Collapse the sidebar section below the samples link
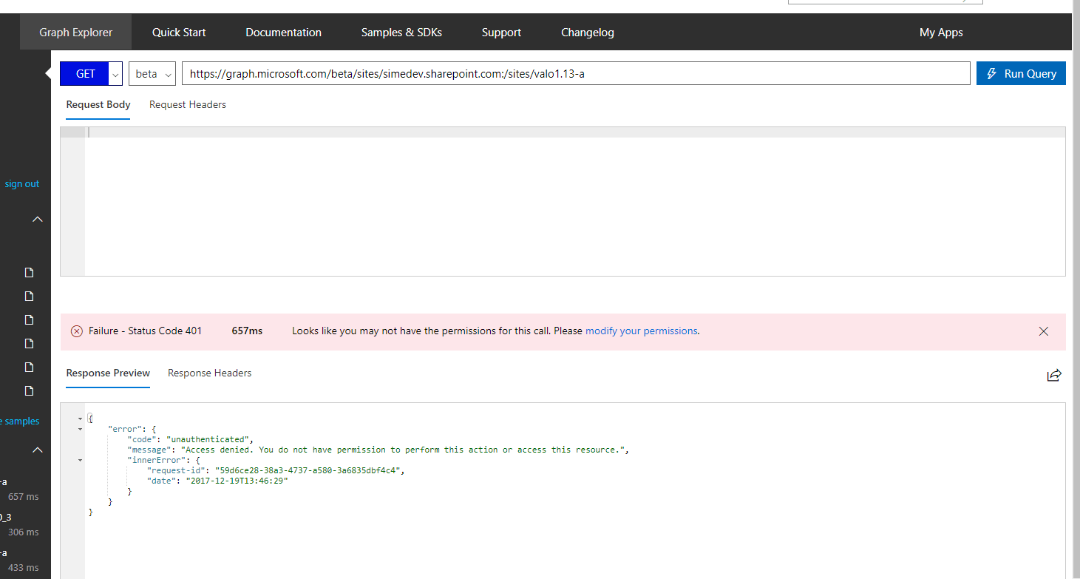The image size is (1080, 579). [38, 450]
